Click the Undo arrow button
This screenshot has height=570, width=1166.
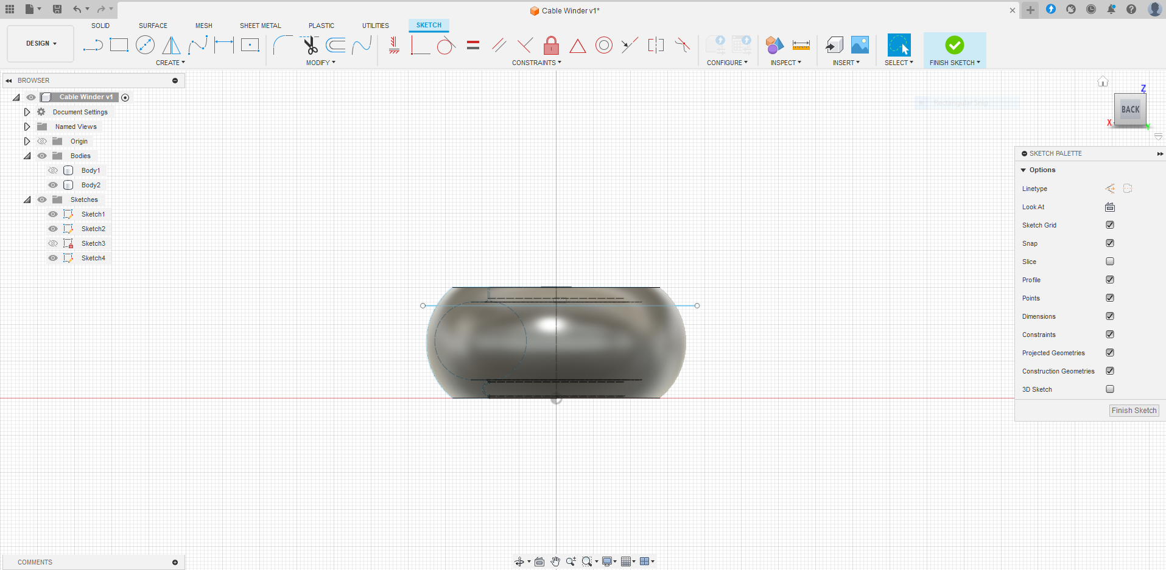(x=77, y=9)
